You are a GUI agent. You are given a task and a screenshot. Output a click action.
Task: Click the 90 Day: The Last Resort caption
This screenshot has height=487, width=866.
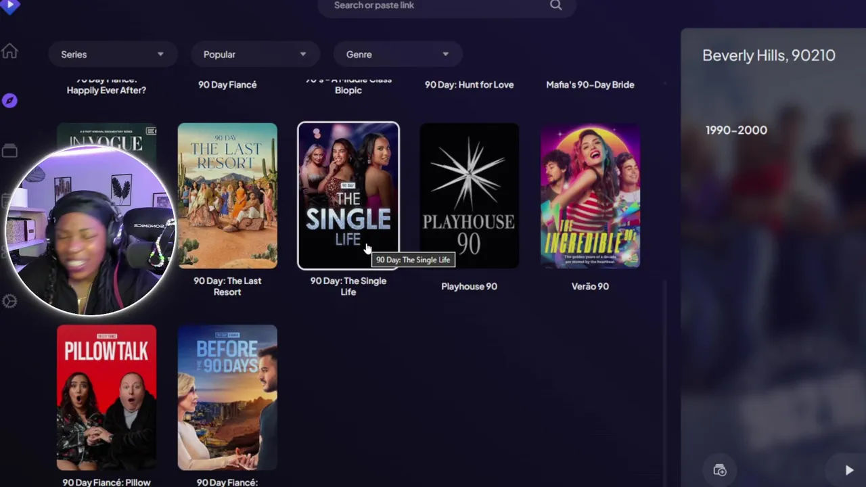(227, 286)
